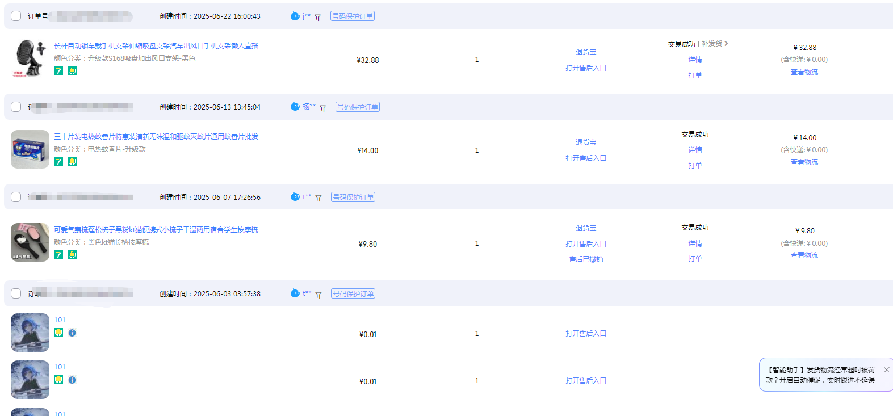This screenshot has width=893, height=416.
Task: Close the 智能助手 notification popup
Action: click(x=886, y=370)
